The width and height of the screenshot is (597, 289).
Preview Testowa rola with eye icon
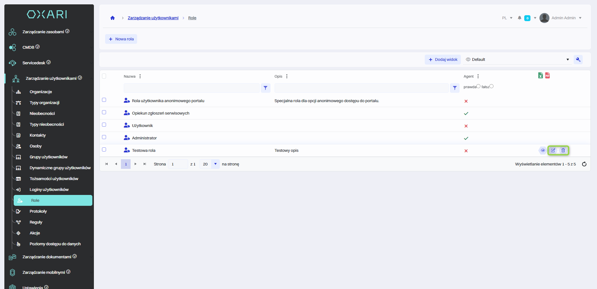[x=543, y=151]
